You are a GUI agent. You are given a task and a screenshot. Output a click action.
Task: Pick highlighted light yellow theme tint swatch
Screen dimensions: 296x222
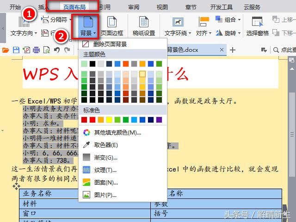(x=142, y=74)
